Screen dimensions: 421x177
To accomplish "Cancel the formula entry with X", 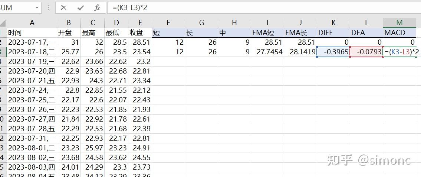I will (x=63, y=8).
